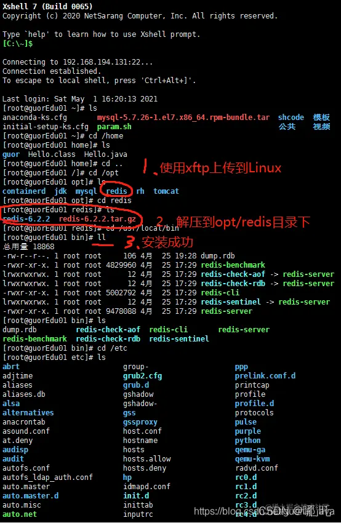Click the circled redis directory in /opt
This screenshot has height=523, width=341.
pyautogui.click(x=116, y=191)
